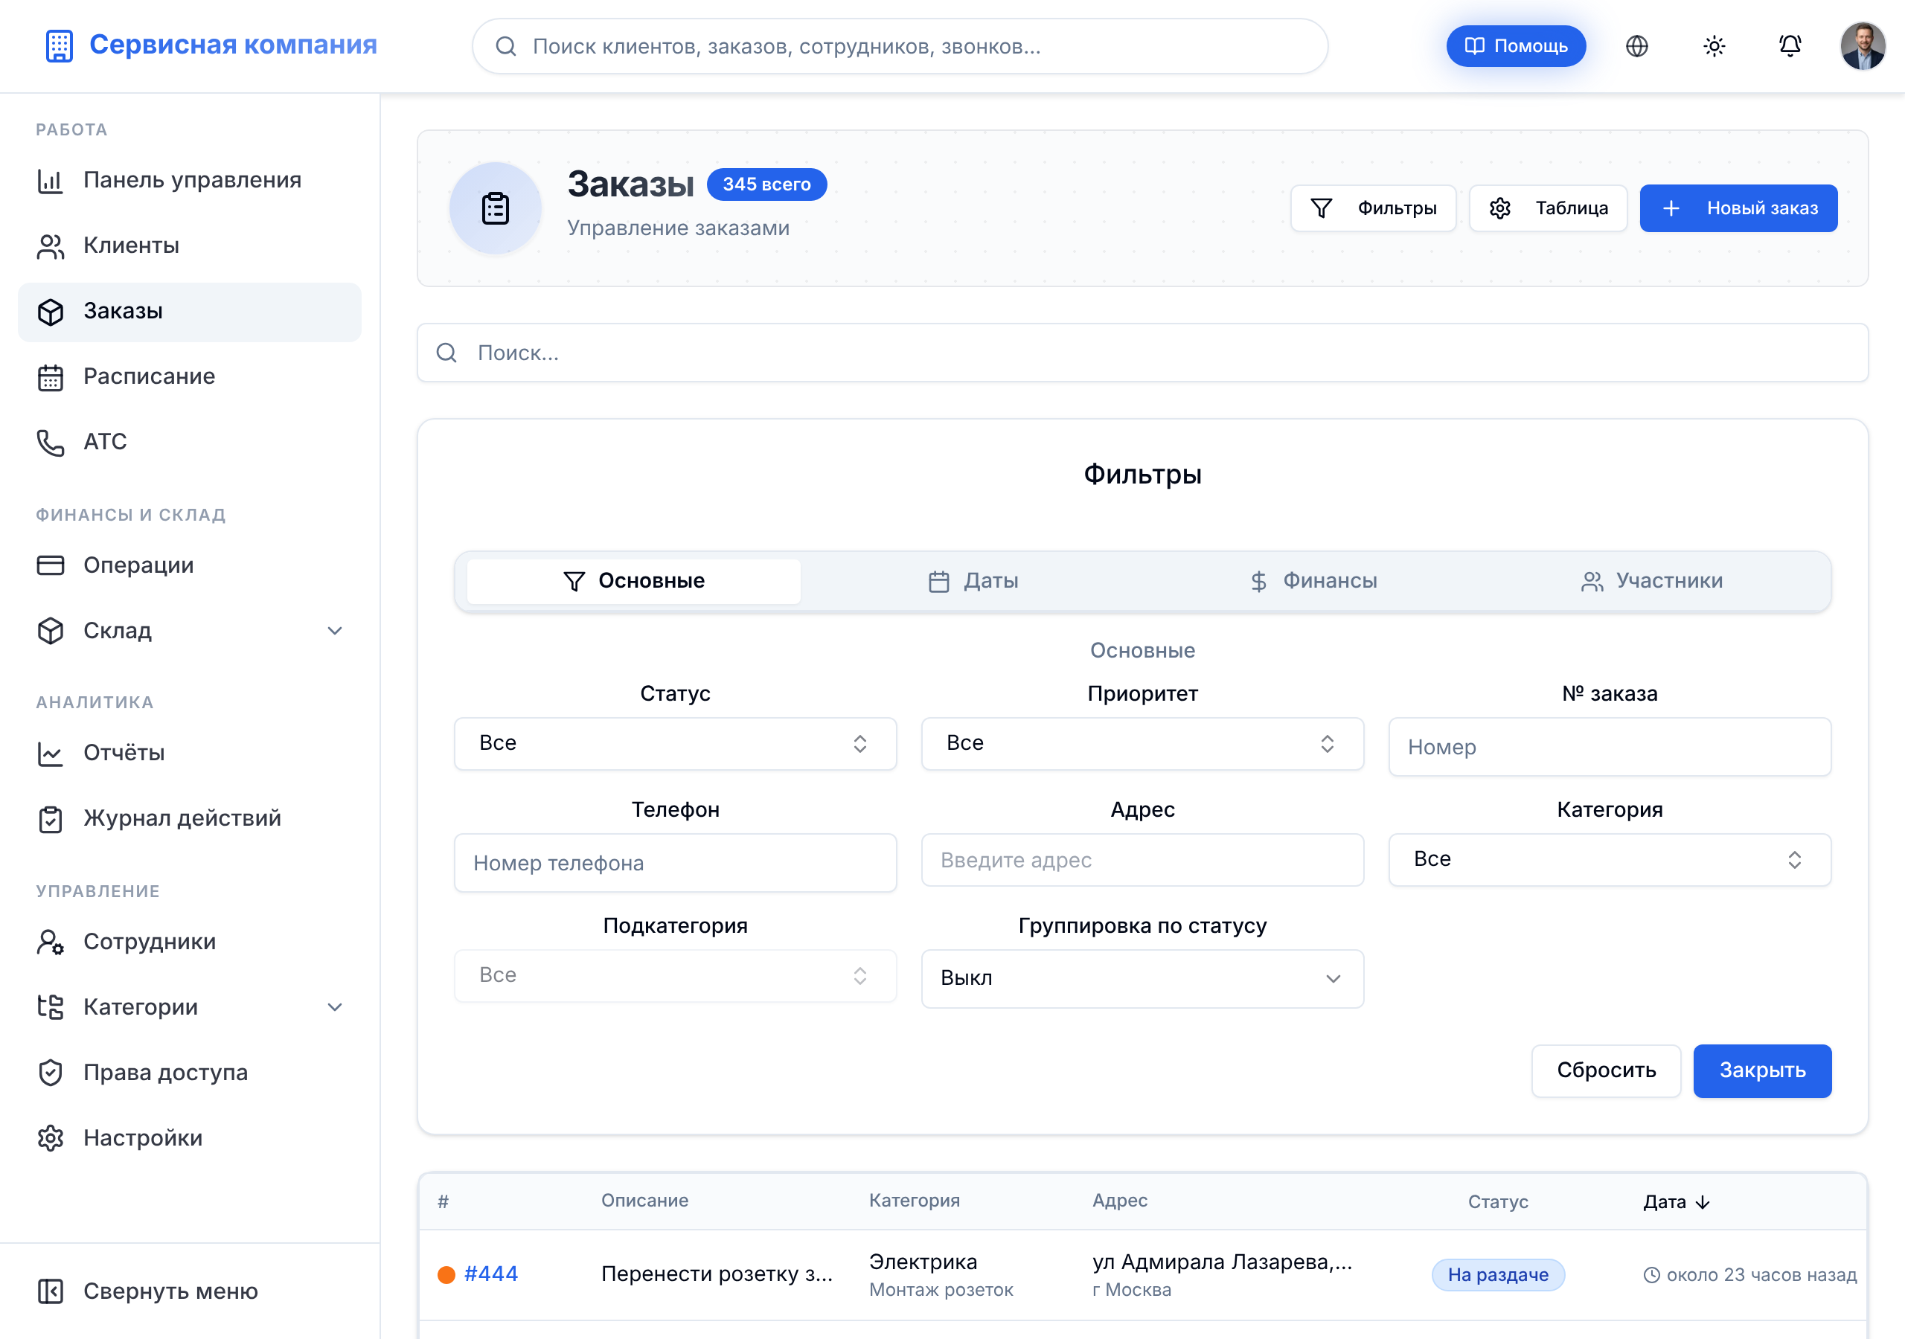1905x1339 pixels.
Task: Open the user avatar menu
Action: point(1863,46)
